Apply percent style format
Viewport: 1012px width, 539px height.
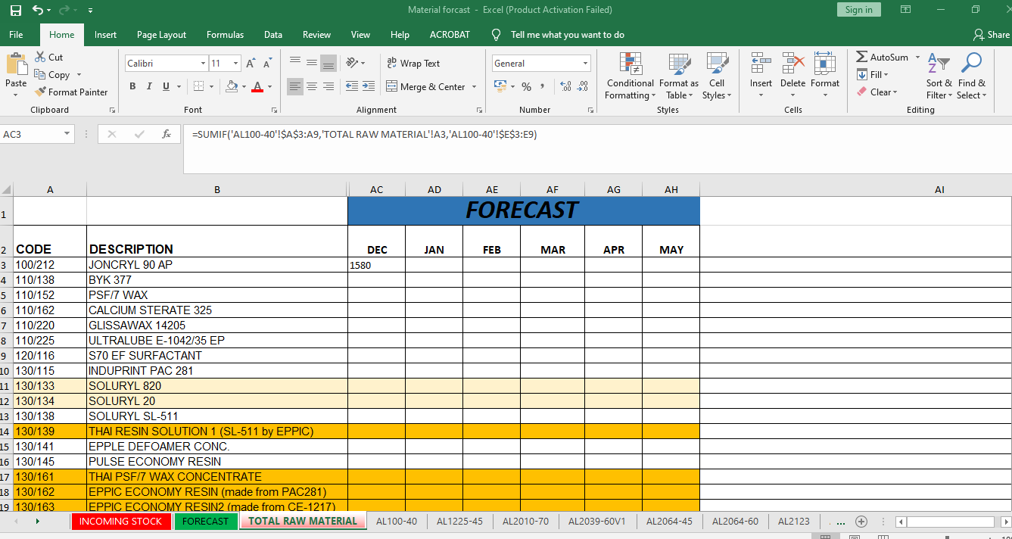click(x=526, y=86)
